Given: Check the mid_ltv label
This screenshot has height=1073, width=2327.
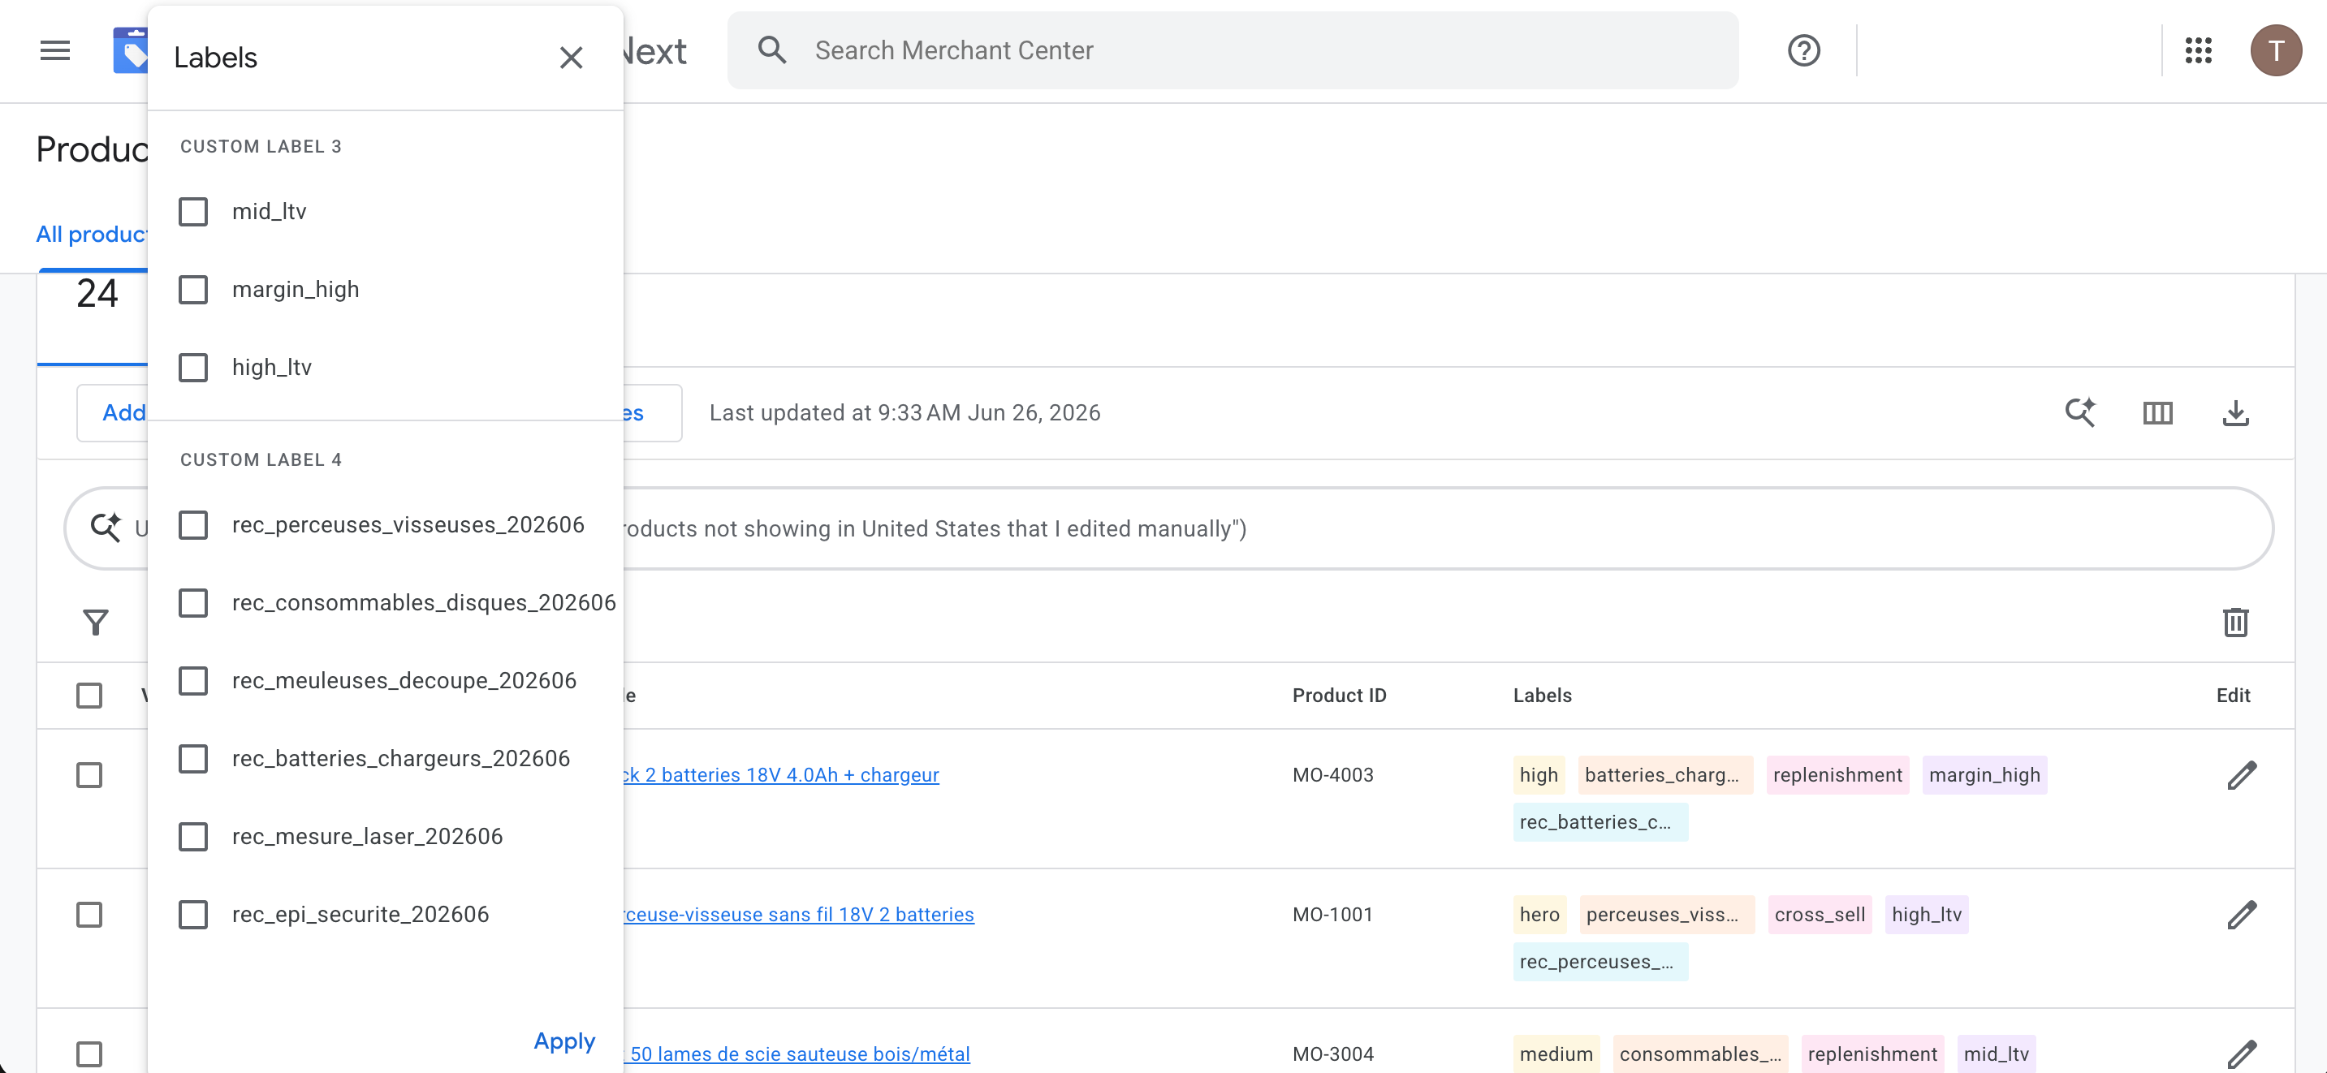Looking at the screenshot, I should tap(193, 211).
